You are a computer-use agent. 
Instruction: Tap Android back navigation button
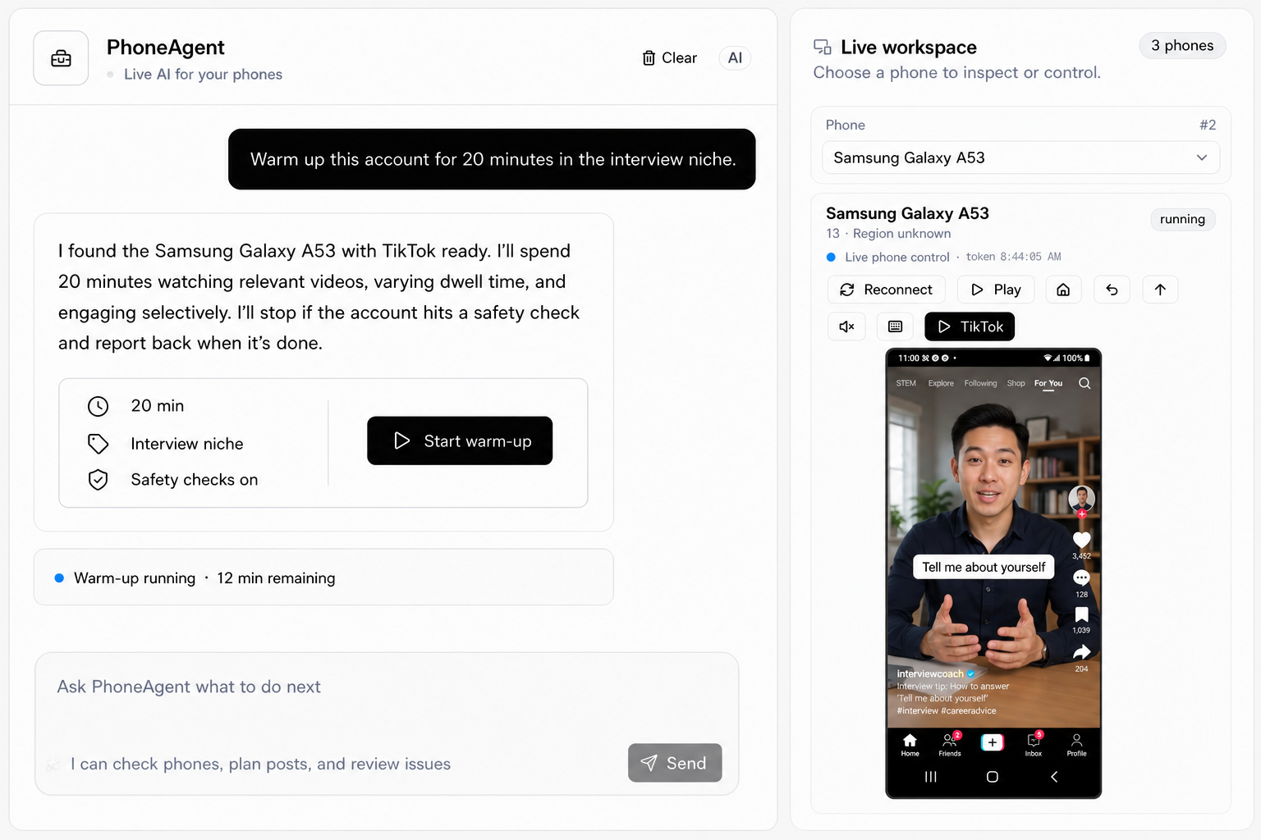(x=1054, y=777)
